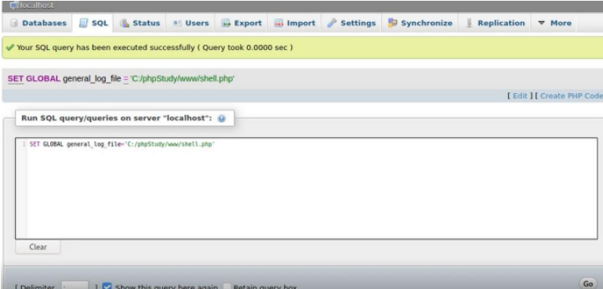Switch to the SQL tab
Screen dimensions: 603x289
point(93,23)
